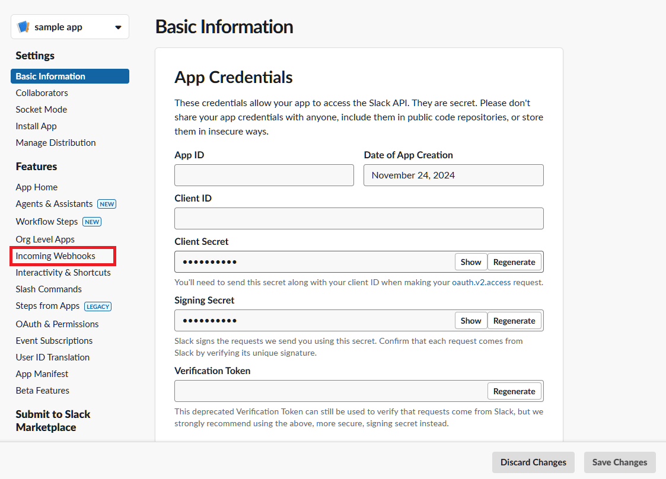The width and height of the screenshot is (666, 479).
Task: Click Discard Changes button
Action: click(x=533, y=462)
